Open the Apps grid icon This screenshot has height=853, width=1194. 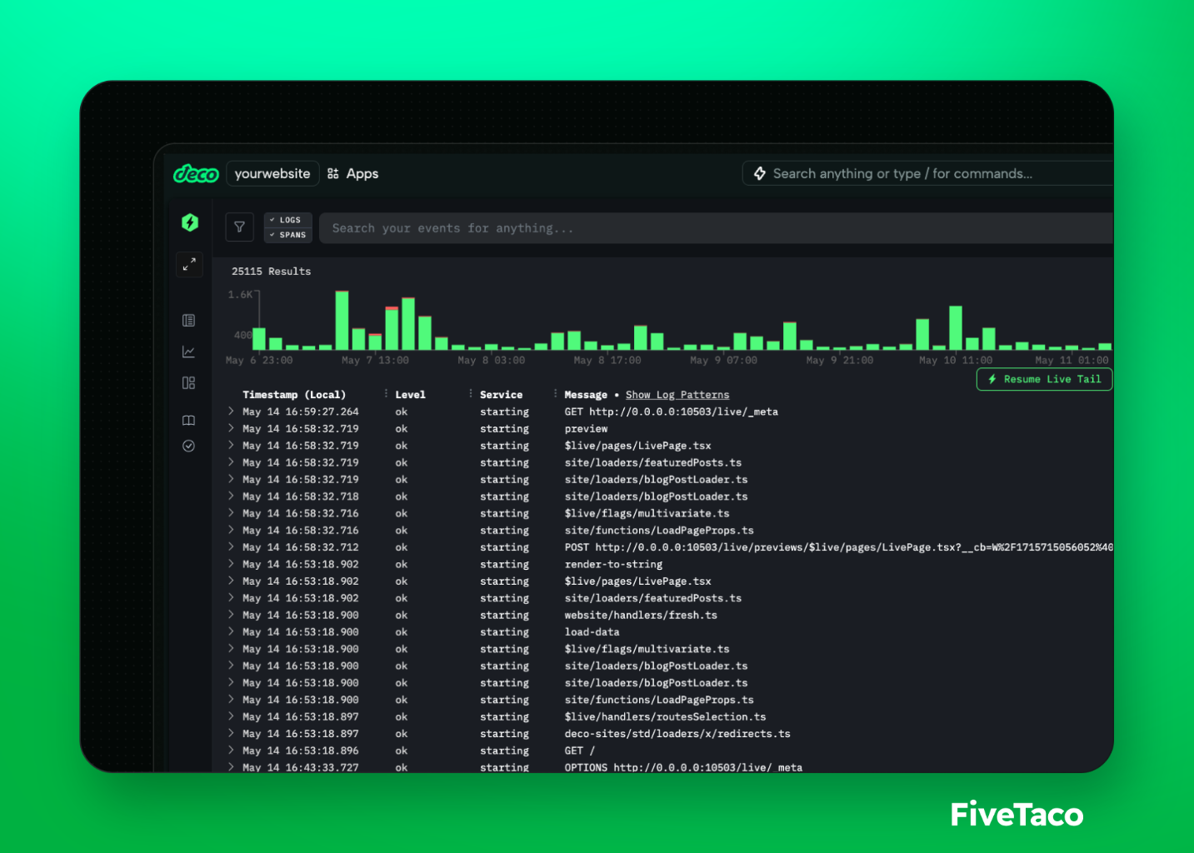(333, 173)
